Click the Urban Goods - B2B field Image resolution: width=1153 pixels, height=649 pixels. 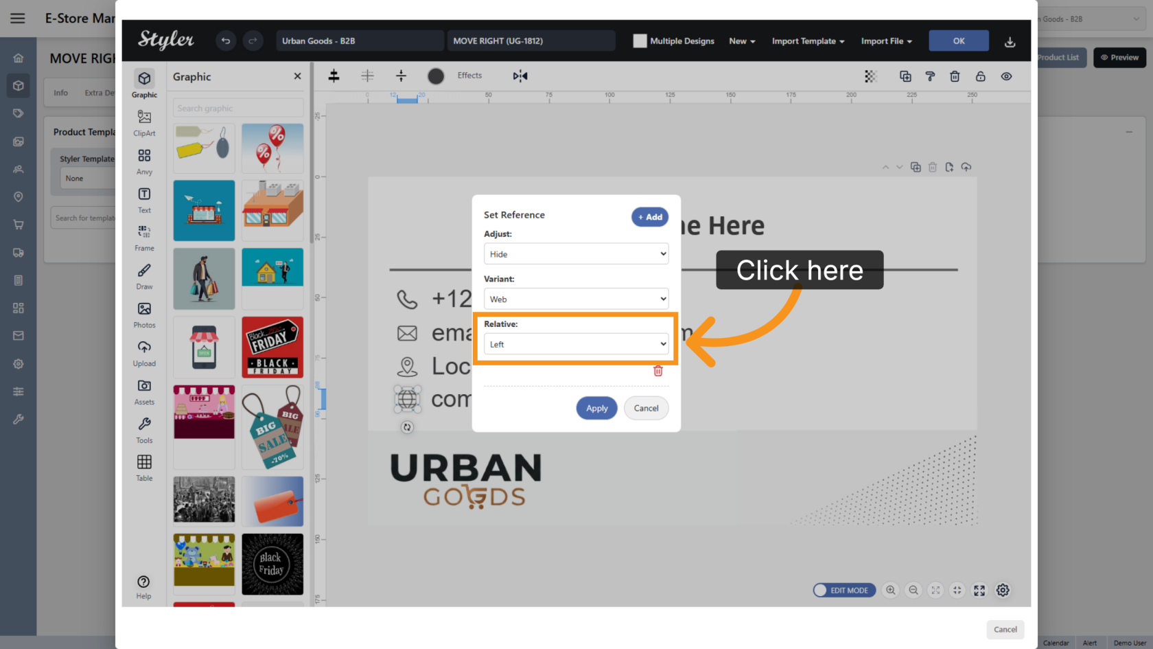(360, 41)
